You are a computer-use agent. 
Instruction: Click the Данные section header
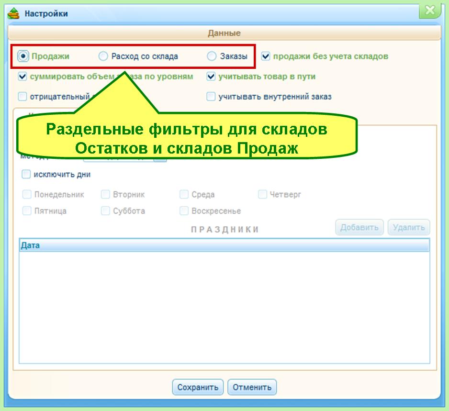pos(224,33)
